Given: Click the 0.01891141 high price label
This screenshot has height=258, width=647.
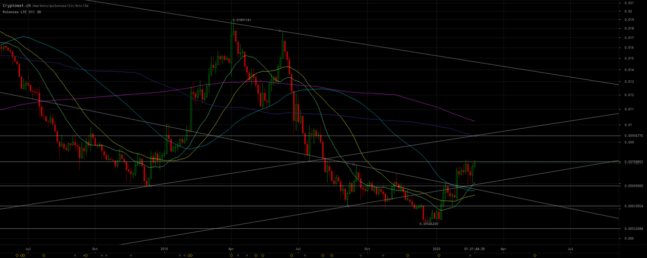Looking at the screenshot, I should click(x=242, y=20).
